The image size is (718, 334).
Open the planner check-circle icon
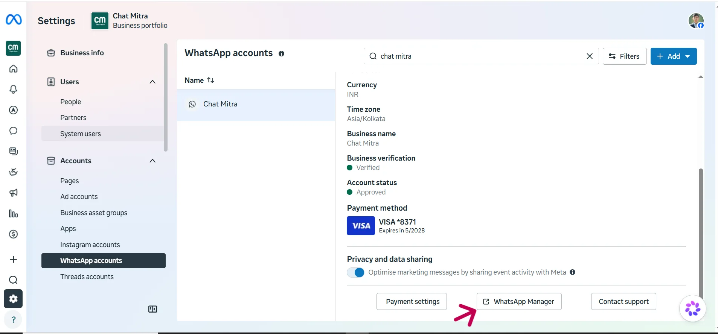click(x=13, y=172)
